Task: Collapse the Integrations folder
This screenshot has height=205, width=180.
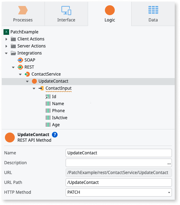Action: (x=6, y=53)
